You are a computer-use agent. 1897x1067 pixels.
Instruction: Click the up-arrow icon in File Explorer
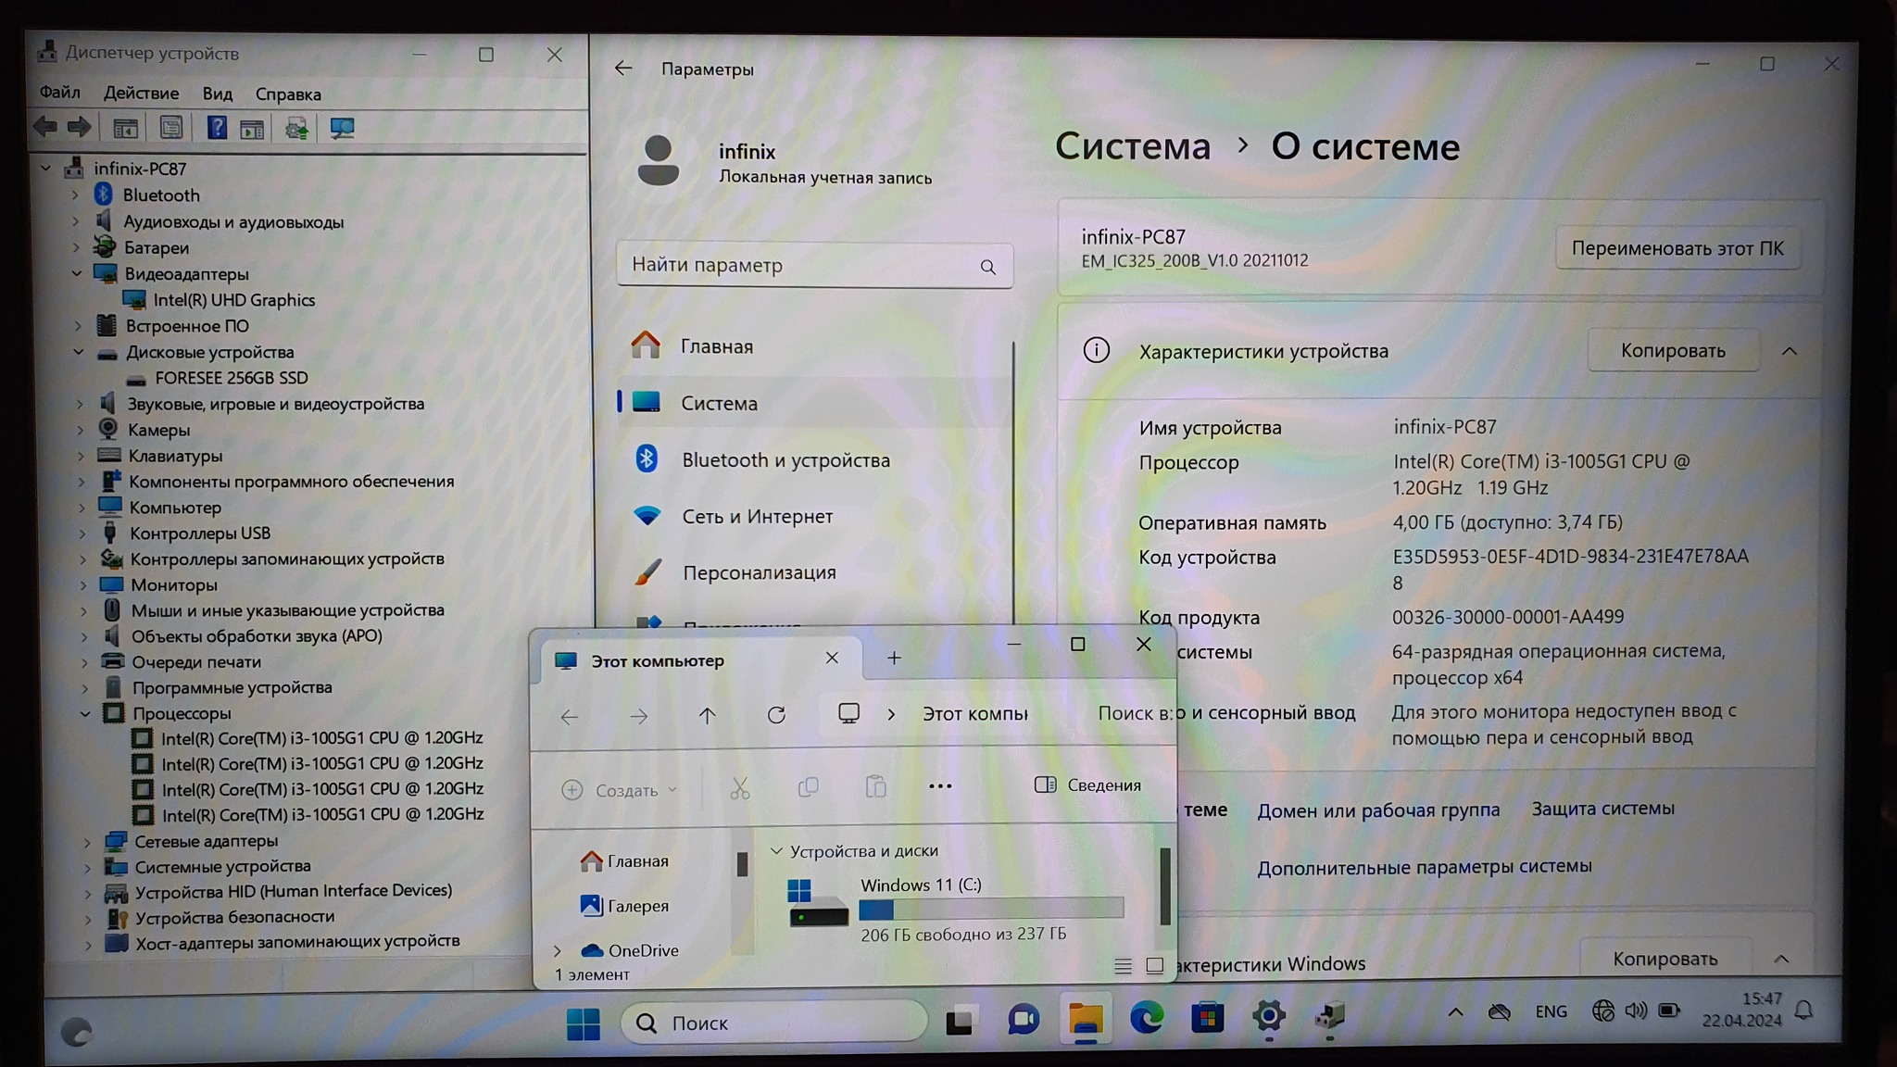707,715
